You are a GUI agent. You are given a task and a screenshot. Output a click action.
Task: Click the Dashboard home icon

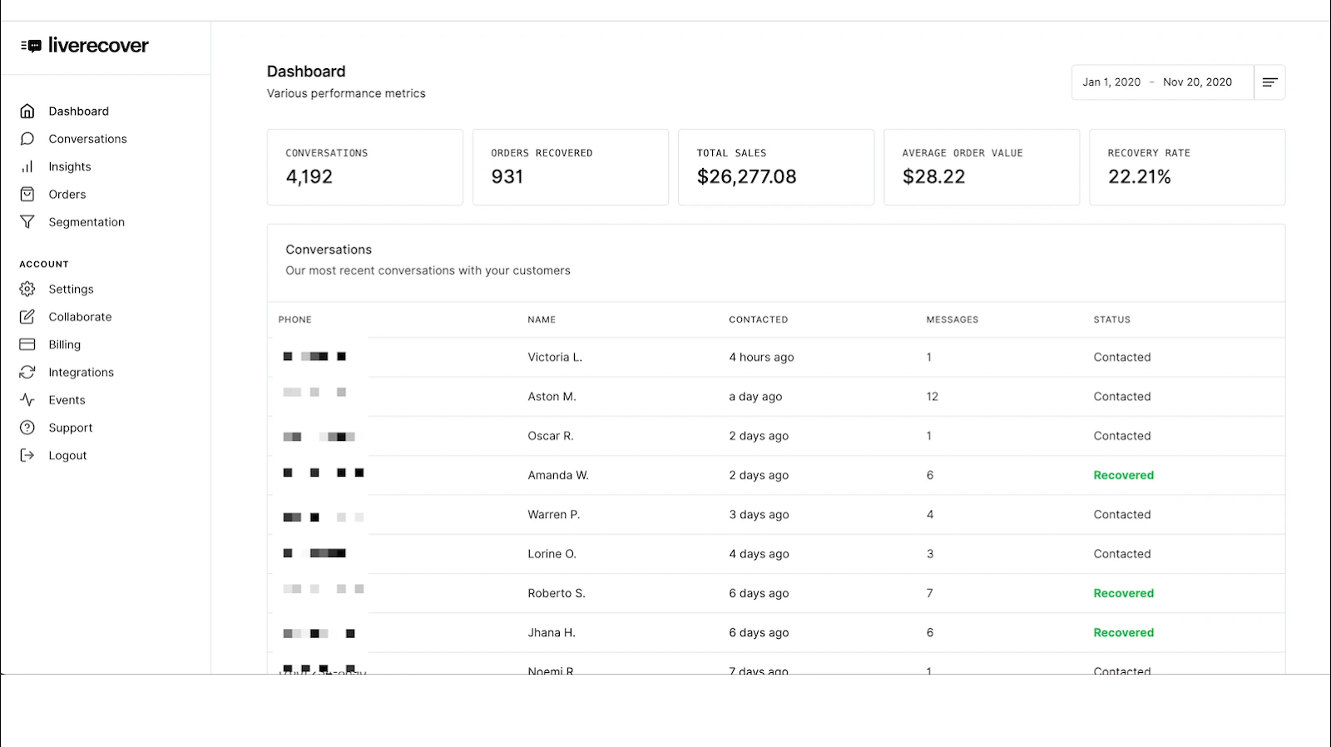tap(27, 111)
